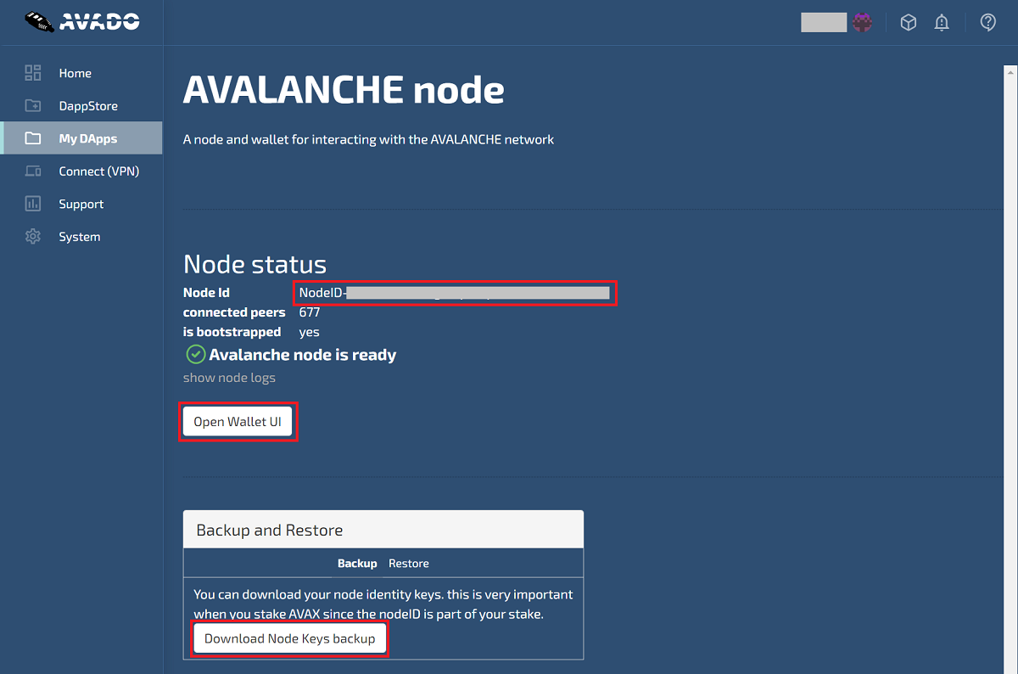Image resolution: width=1018 pixels, height=674 pixels.
Task: Click the node and wallet description text
Action: point(368,139)
